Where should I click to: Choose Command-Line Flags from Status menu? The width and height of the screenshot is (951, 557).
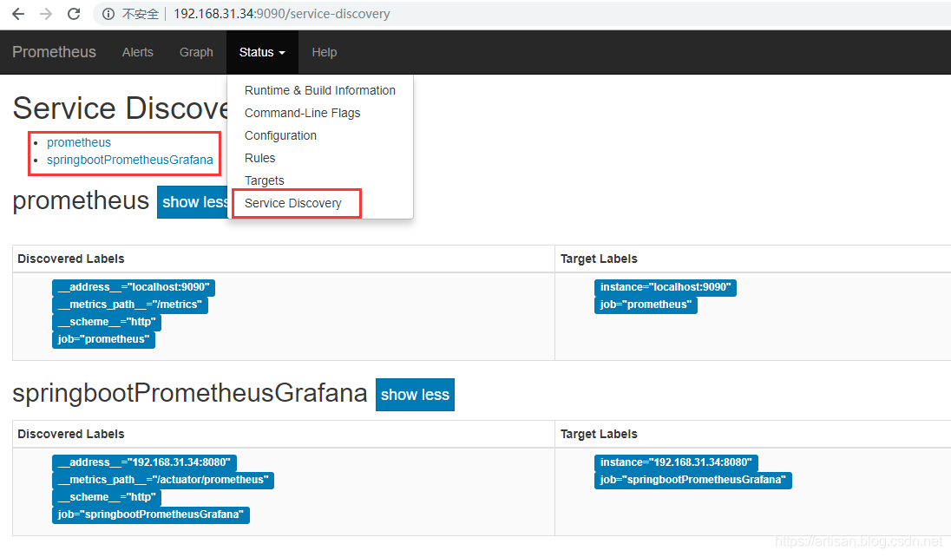302,113
